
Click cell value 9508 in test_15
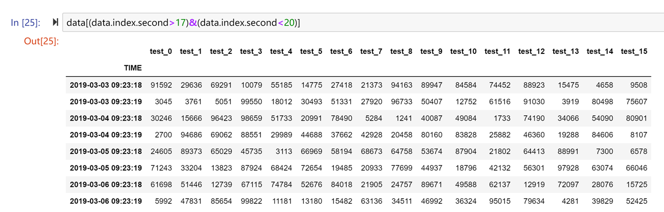pos(639,85)
